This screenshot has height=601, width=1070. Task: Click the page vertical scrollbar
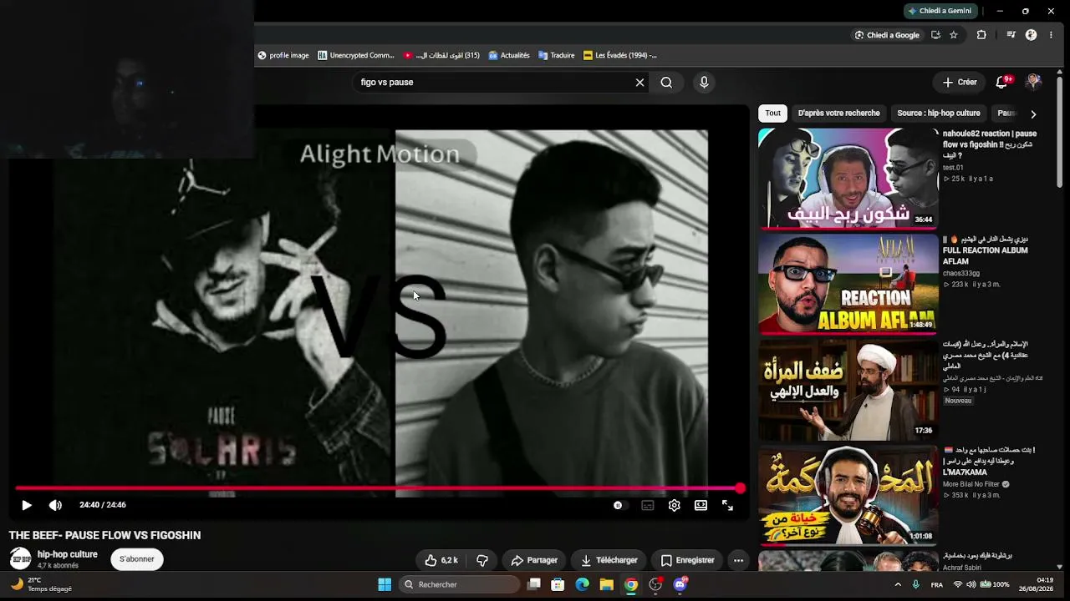click(x=1060, y=134)
